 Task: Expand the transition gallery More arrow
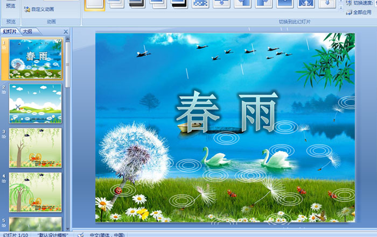point(341,8)
